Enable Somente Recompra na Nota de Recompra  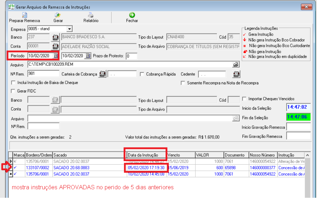[x=183, y=83]
